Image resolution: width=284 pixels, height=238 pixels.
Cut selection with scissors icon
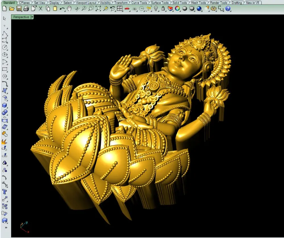(41, 9)
